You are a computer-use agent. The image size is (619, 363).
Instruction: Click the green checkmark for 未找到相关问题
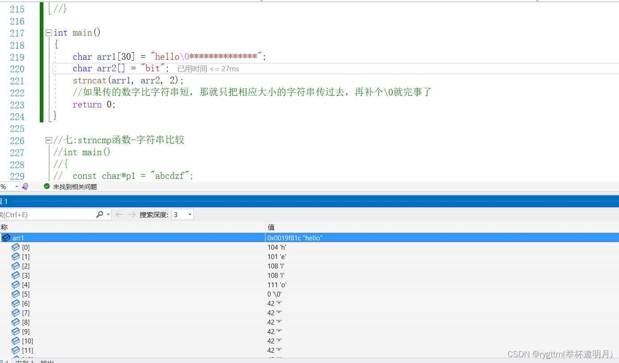[47, 186]
